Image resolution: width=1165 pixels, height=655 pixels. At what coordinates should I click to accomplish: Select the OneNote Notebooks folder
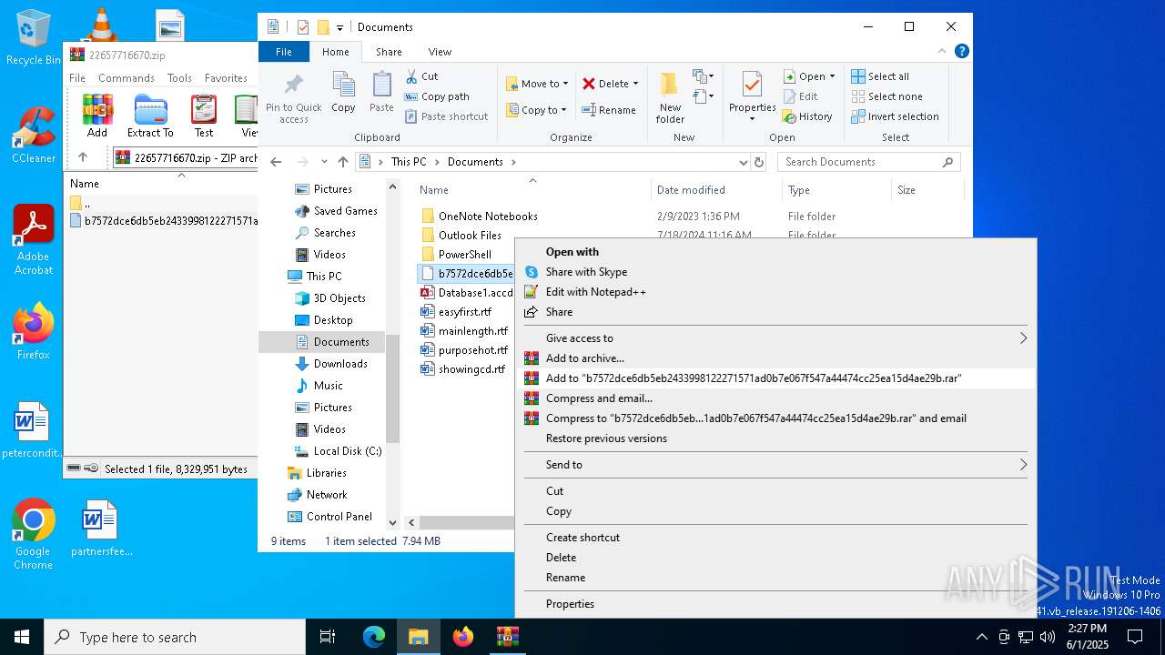[488, 217]
